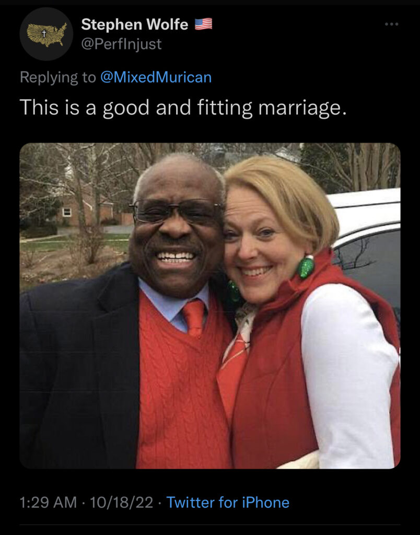Click the 10/18/22 date
Image resolution: width=420 pixels, height=535 pixels.
click(122, 502)
